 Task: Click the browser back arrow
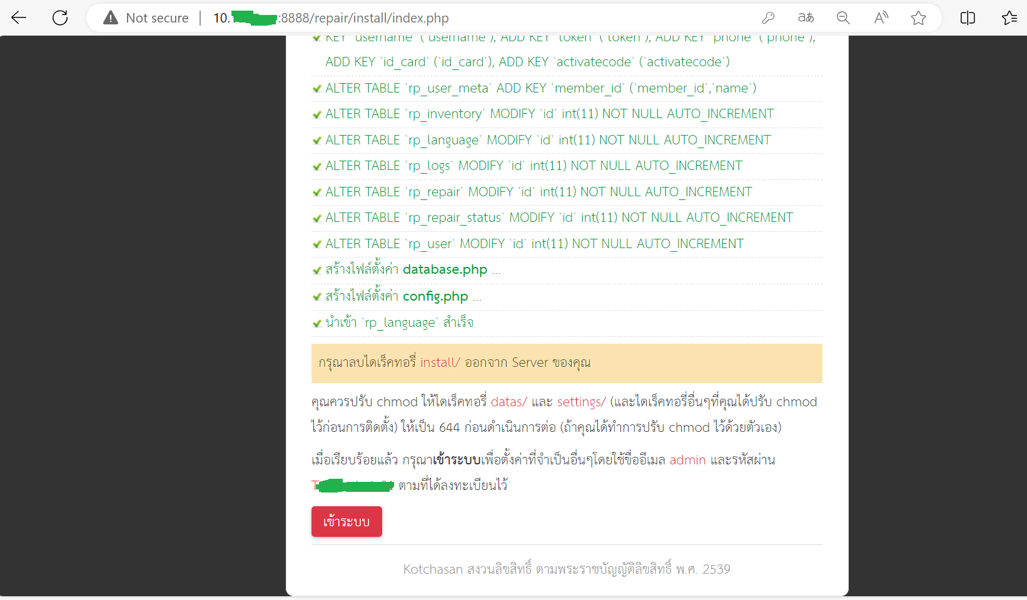click(x=19, y=18)
